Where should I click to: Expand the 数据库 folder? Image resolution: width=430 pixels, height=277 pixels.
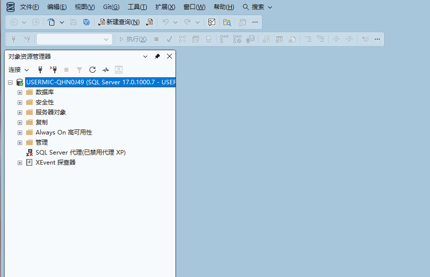point(20,92)
